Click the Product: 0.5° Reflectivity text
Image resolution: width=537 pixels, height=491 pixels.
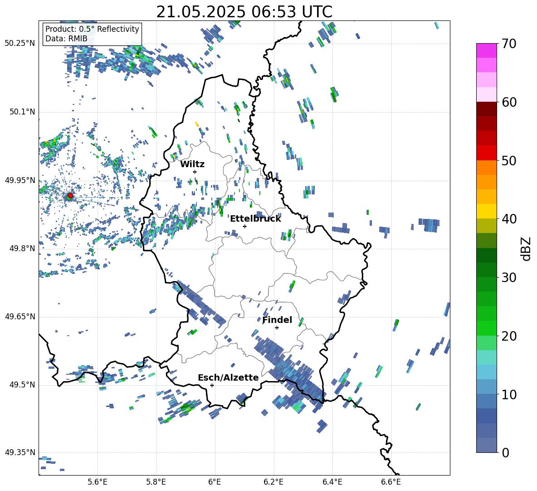pyautogui.click(x=92, y=29)
